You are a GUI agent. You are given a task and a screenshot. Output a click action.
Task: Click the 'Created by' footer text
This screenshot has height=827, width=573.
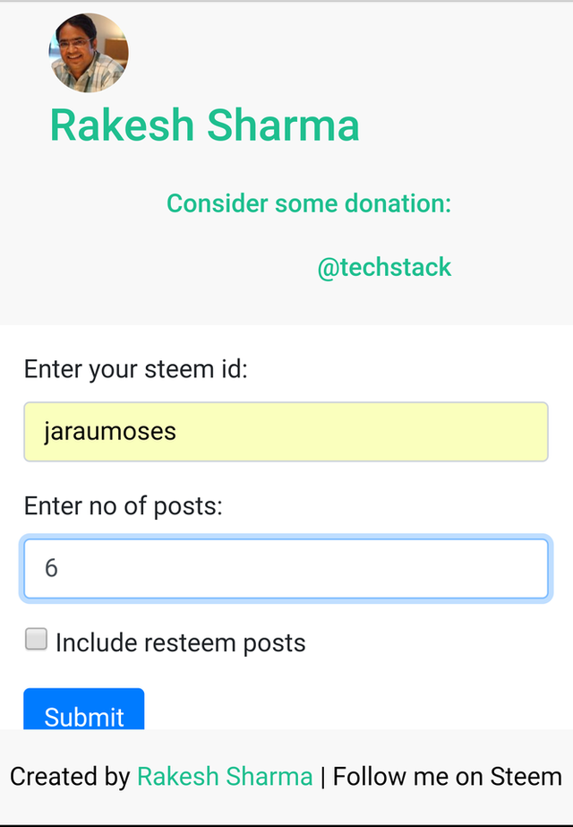[70, 777]
